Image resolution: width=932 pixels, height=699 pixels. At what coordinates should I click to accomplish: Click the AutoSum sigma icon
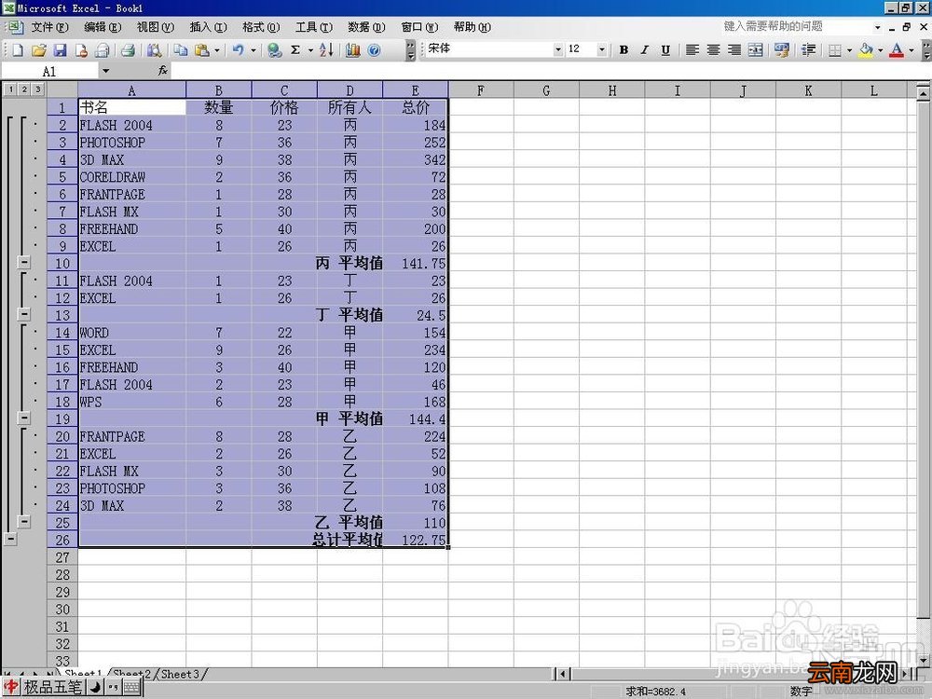click(295, 50)
